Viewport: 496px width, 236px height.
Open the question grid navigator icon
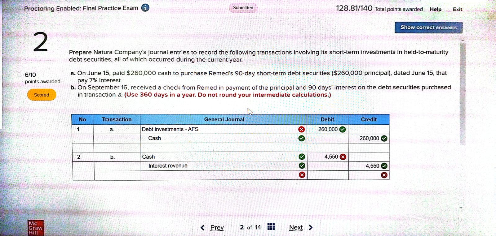pyautogui.click(x=271, y=227)
